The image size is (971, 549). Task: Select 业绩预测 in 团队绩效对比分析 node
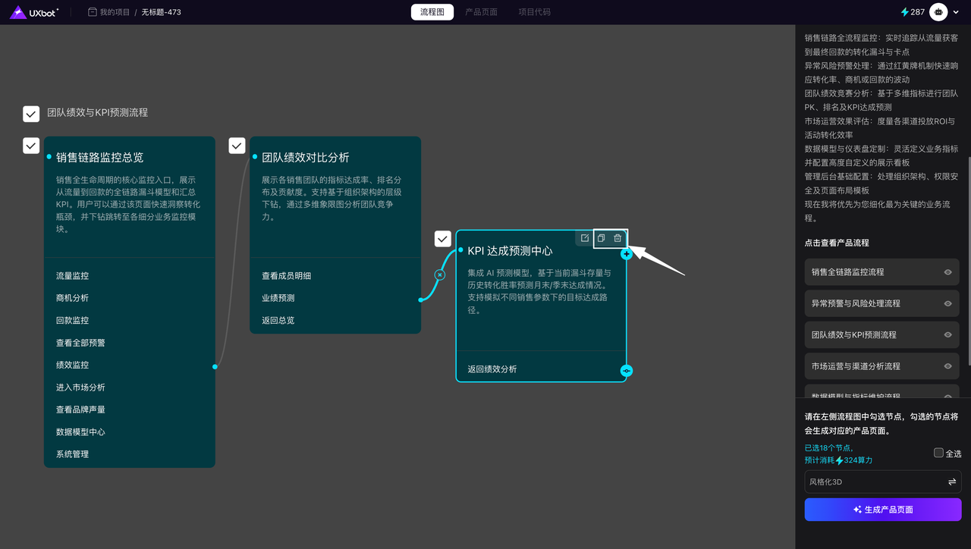pyautogui.click(x=278, y=298)
